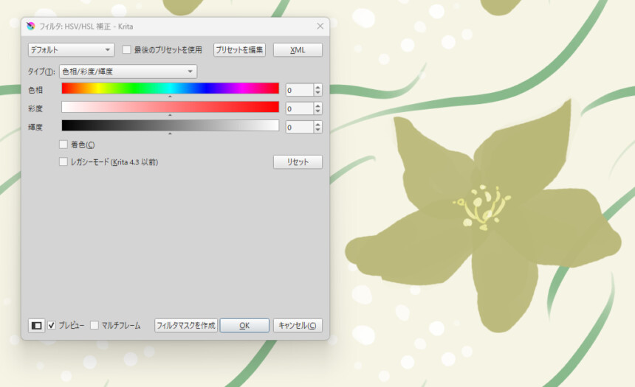
Task: Click the 彩度 value input field
Action: click(300, 109)
